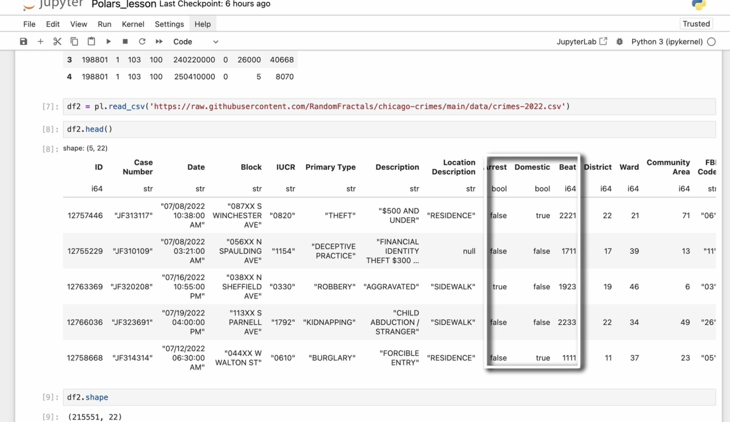Rename notebook by clicking Polars_lesson title
The width and height of the screenshot is (730, 422).
(x=124, y=4)
